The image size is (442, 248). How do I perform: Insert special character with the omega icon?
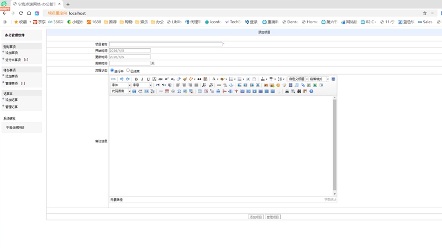click(x=179, y=91)
